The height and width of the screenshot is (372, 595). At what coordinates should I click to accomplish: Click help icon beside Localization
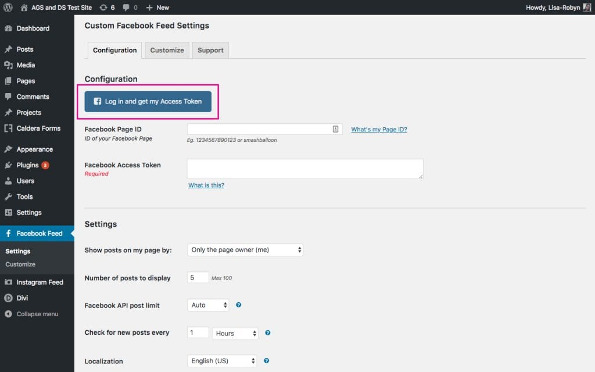pyautogui.click(x=266, y=361)
